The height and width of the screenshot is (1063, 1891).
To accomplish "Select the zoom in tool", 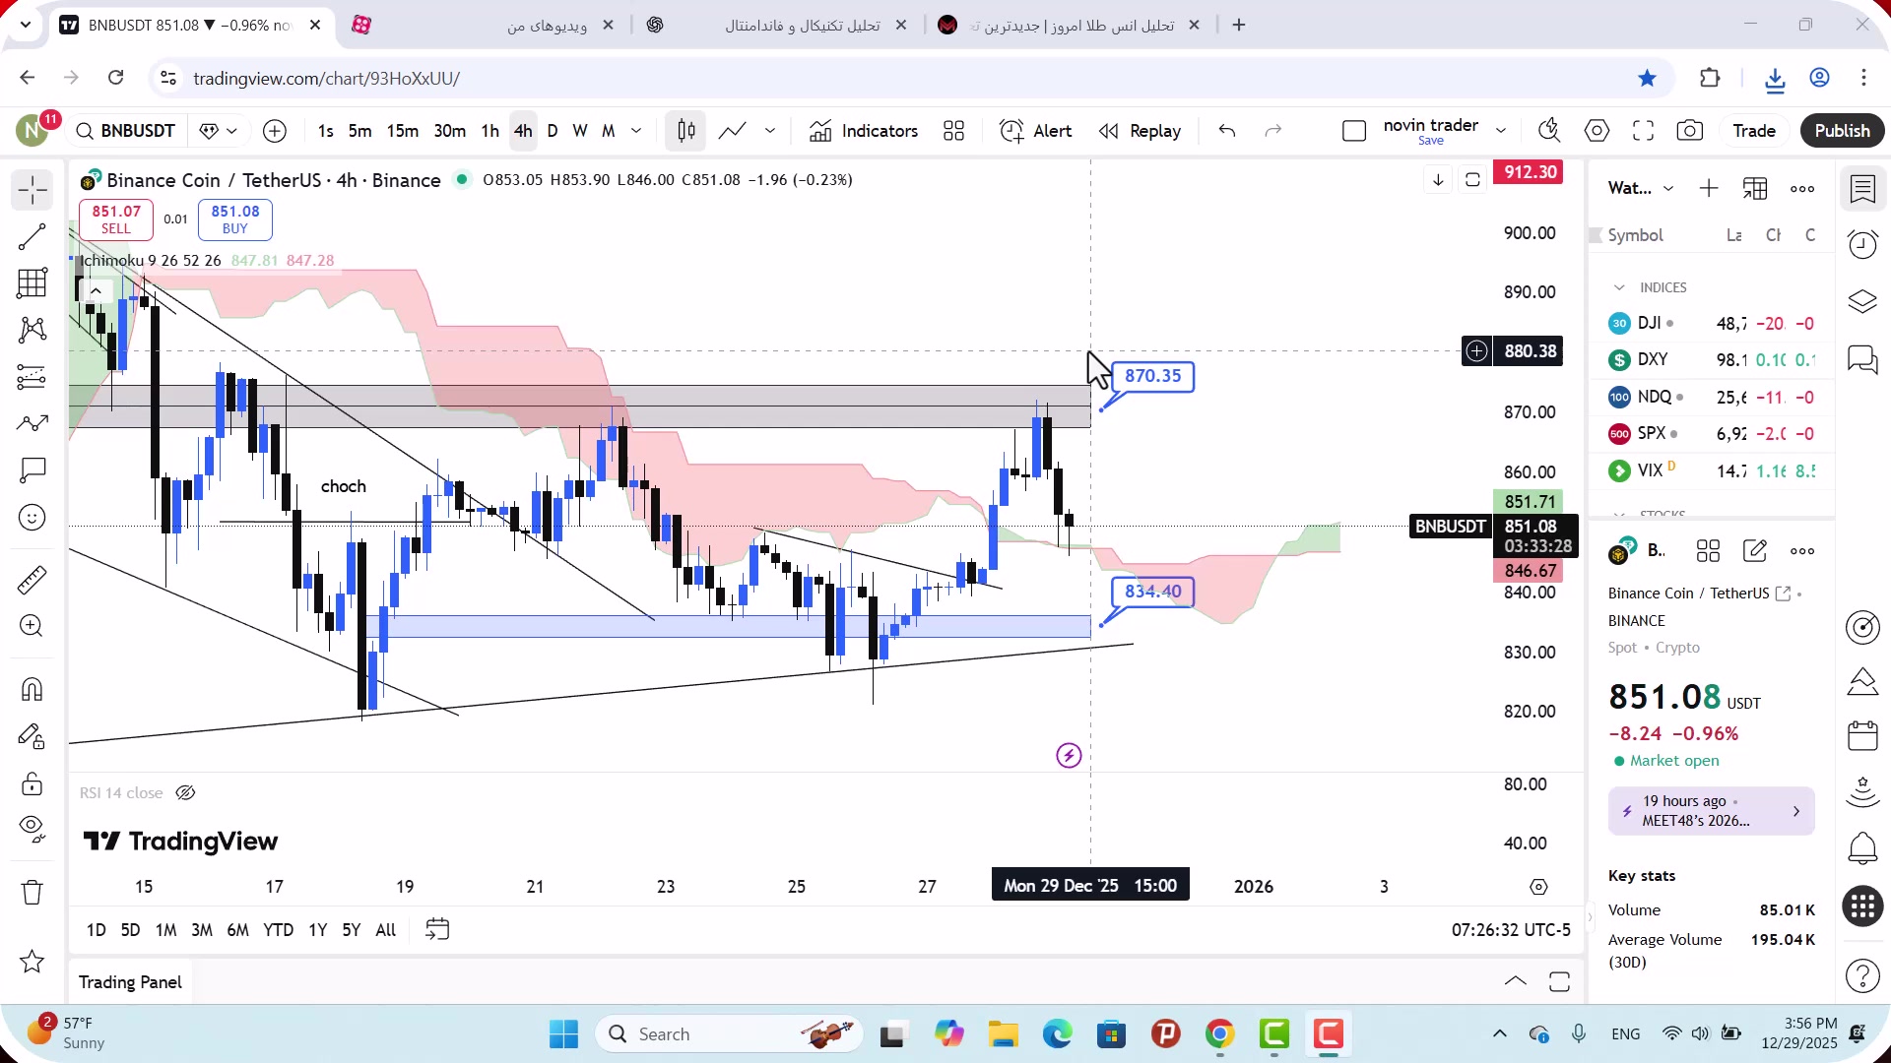I will point(33,626).
